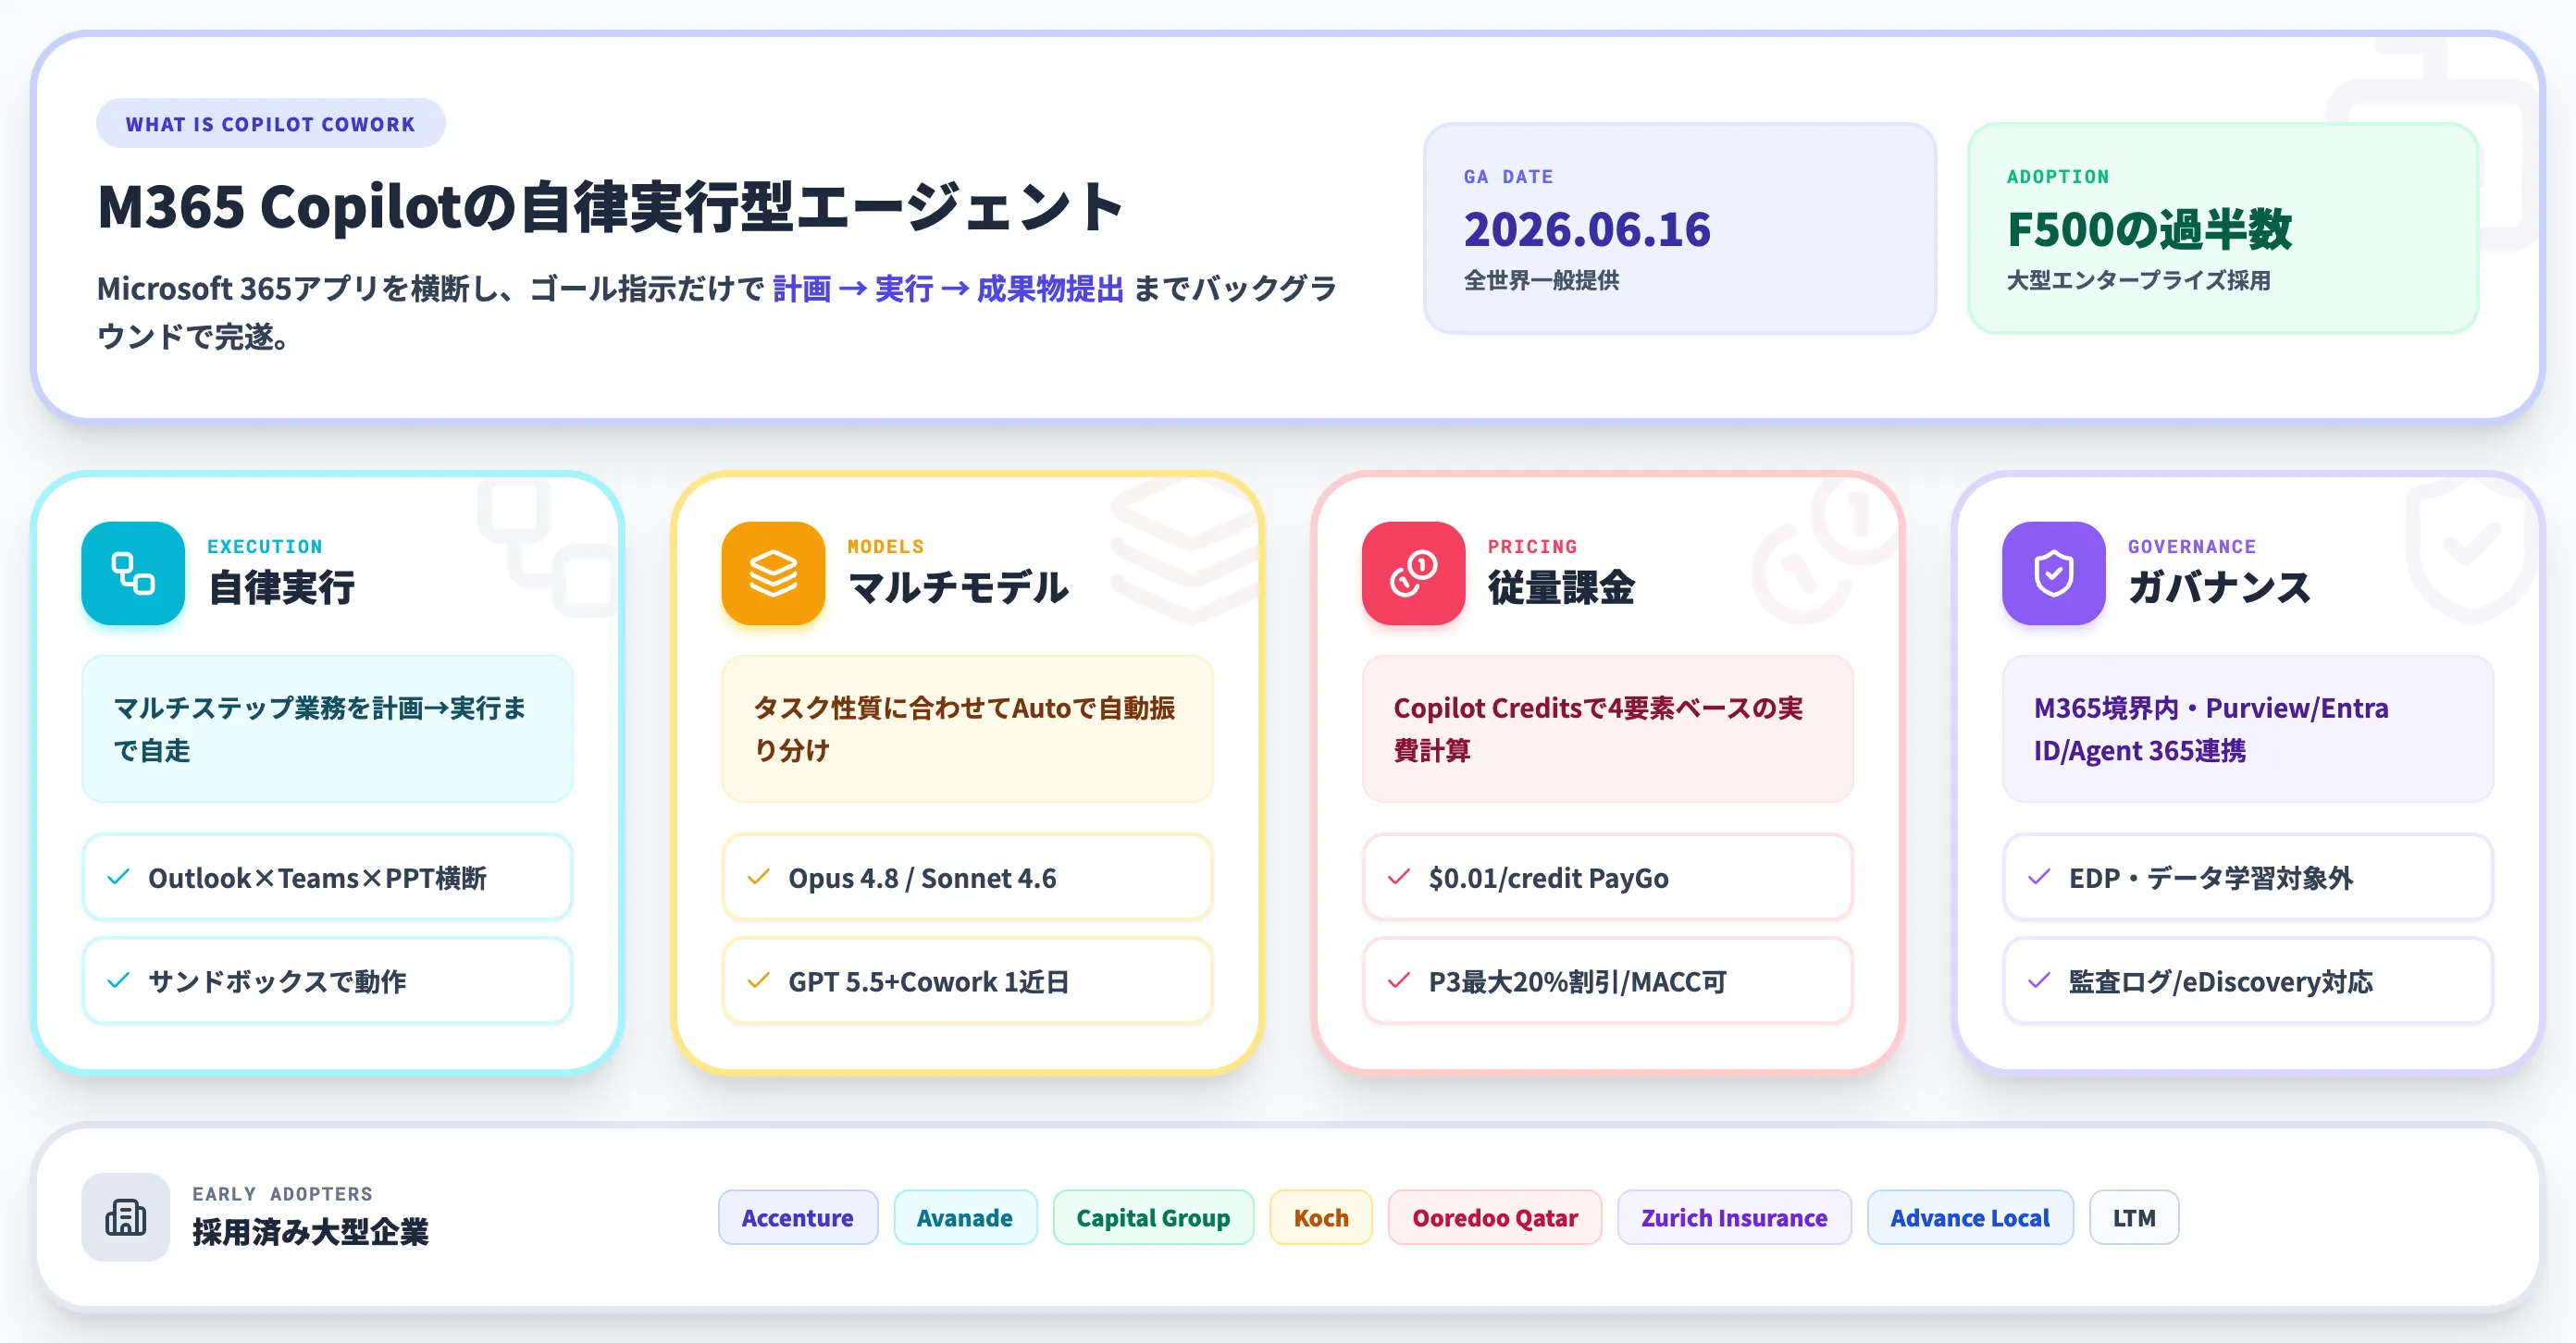Click checkmark beside 監査ログ/eDiscovery対応
2576x1343 pixels.
[2039, 981]
